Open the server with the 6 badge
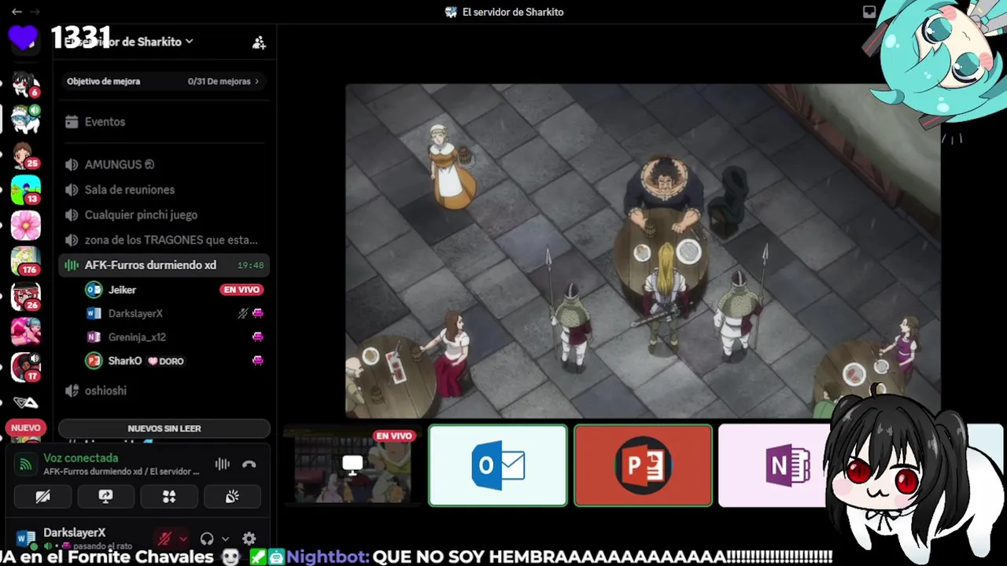The height and width of the screenshot is (566, 1007). (26, 83)
